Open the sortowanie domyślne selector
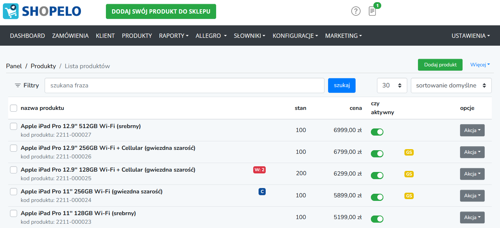The image size is (500, 228). pos(451,86)
